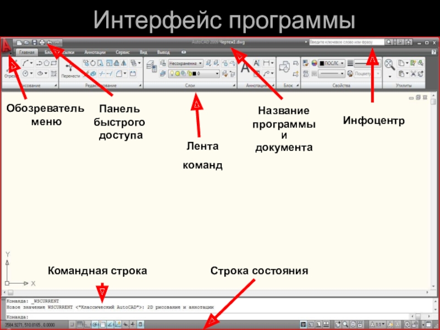Toggle Object Snap in status bar

pos(102,324)
